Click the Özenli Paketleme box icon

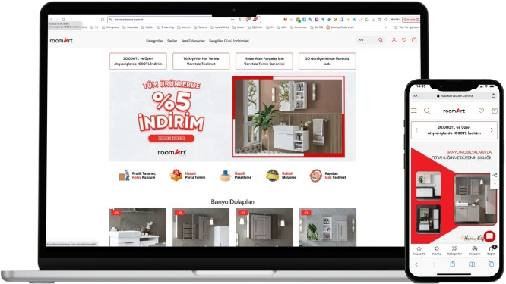[x=225, y=176]
